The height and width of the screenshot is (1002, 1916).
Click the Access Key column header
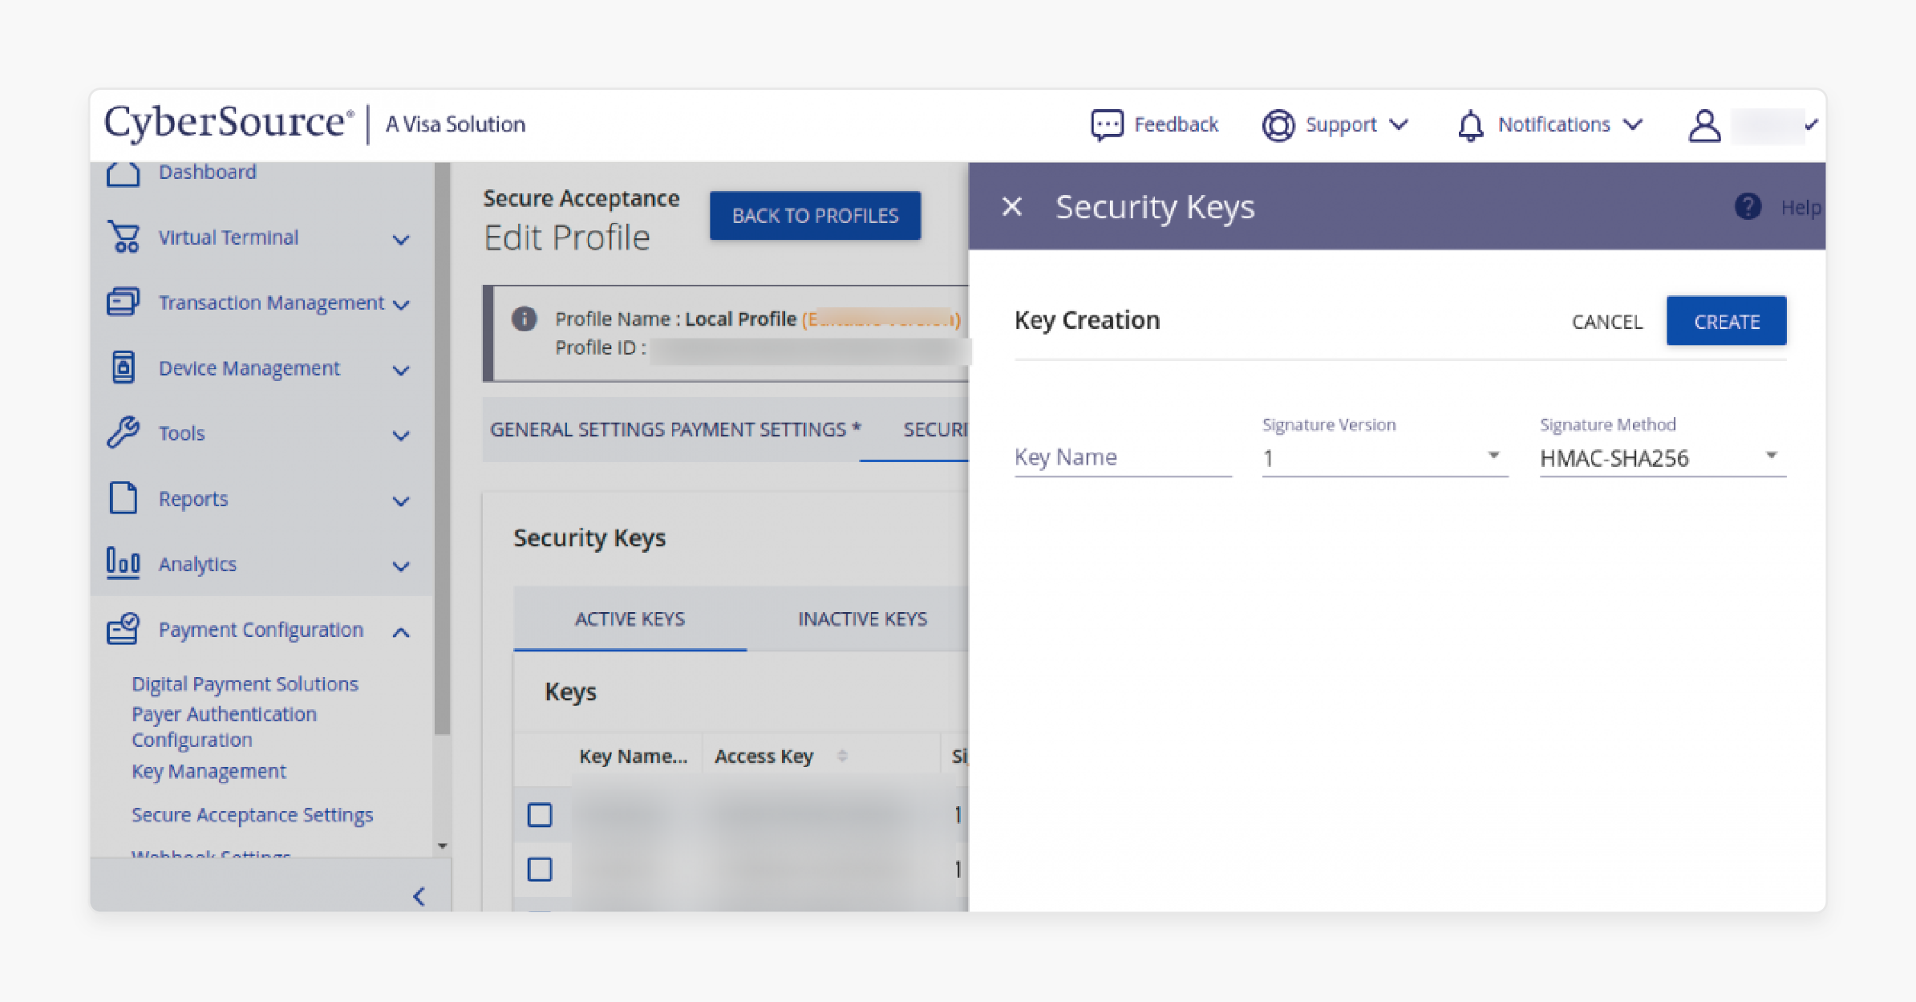[x=764, y=756]
